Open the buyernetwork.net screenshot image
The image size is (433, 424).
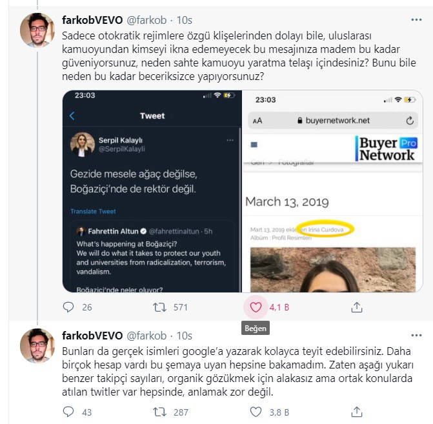[x=333, y=191]
